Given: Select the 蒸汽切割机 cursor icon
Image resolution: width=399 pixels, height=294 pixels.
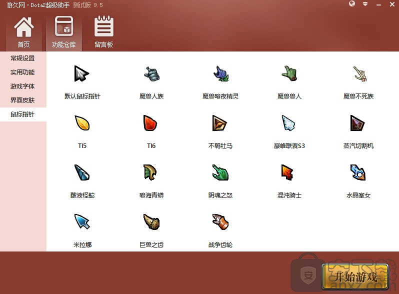Looking at the screenshot, I should [357, 123].
